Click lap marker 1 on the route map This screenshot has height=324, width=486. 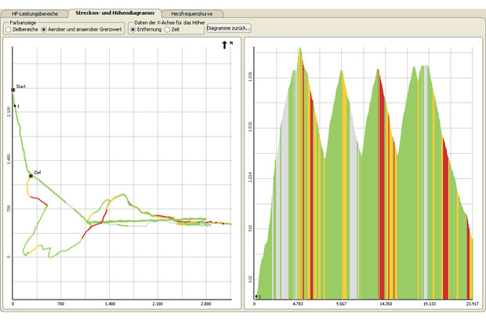pyautogui.click(x=15, y=106)
